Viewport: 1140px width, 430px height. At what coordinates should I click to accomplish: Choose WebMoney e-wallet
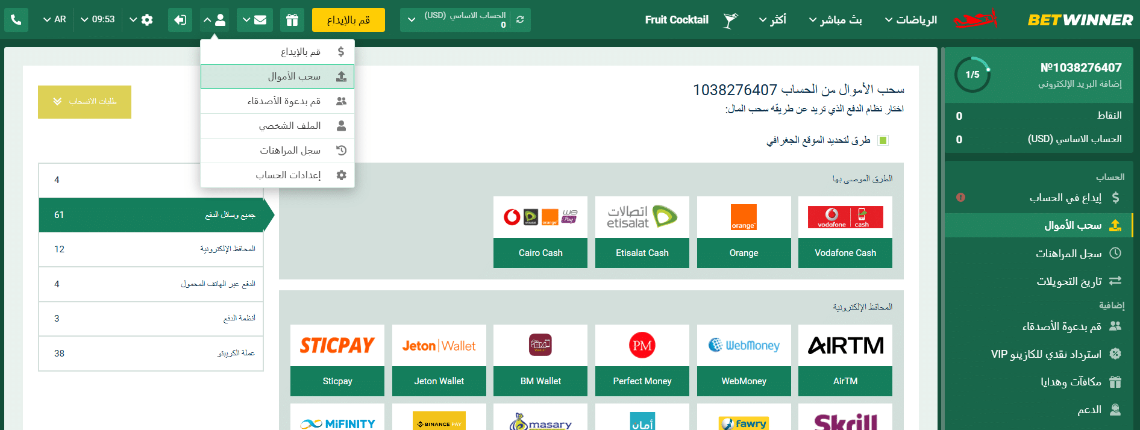click(x=744, y=360)
